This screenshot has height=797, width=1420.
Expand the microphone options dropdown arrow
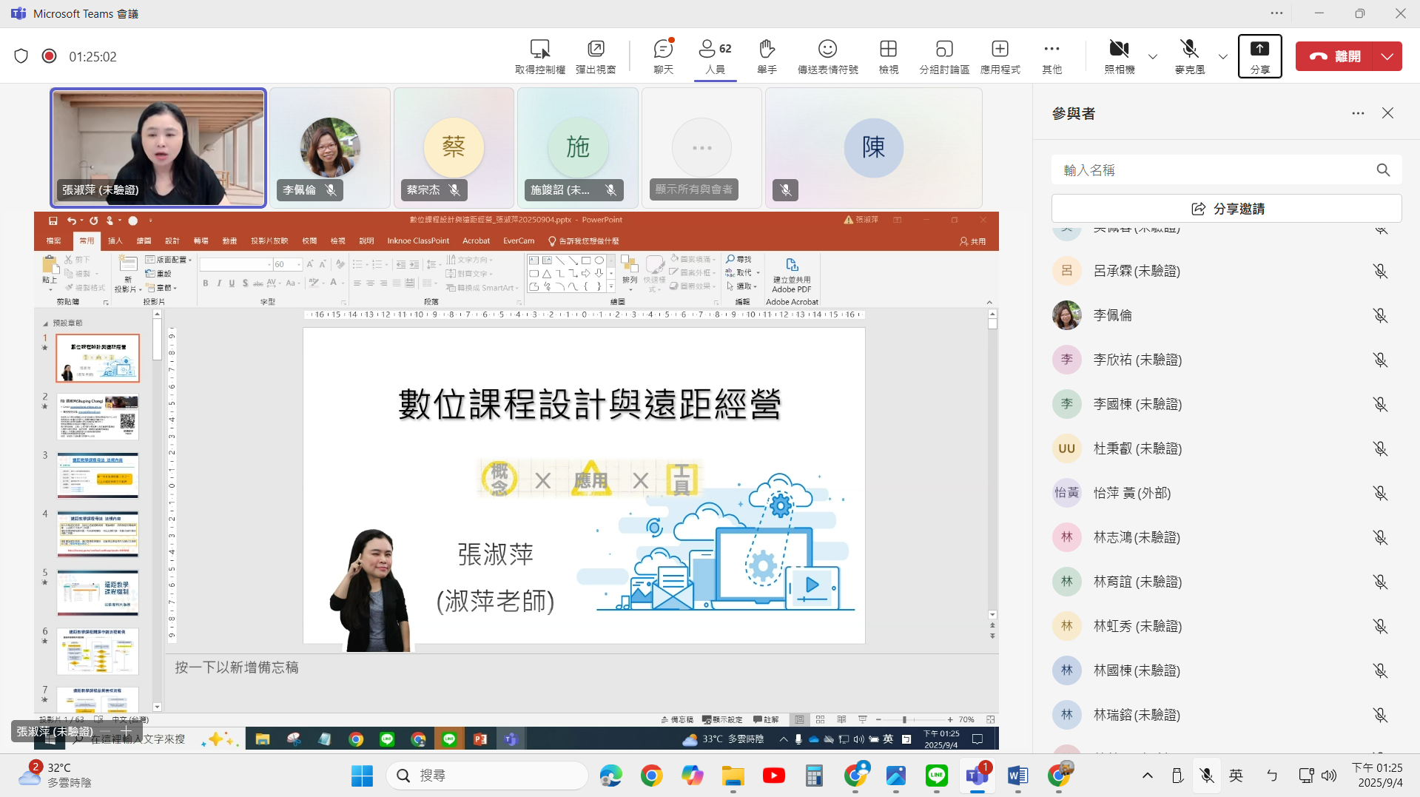pyautogui.click(x=1222, y=57)
